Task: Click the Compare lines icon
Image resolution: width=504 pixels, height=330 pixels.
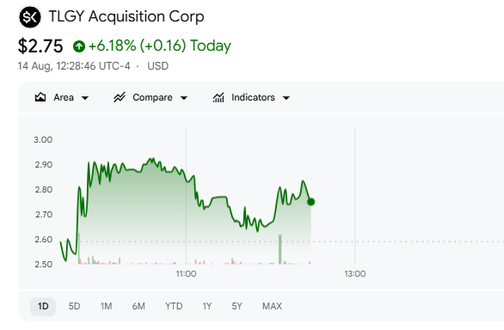Action: 120,97
